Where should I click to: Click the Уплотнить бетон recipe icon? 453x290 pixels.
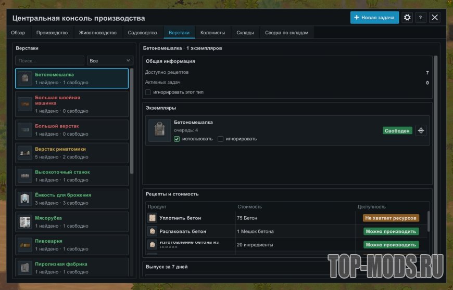tap(152, 218)
